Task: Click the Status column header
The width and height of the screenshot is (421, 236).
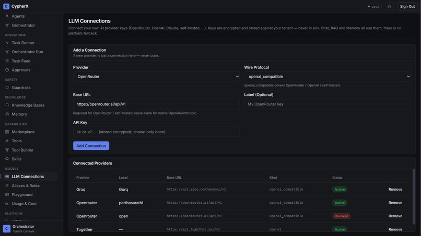Action: click(x=337, y=178)
